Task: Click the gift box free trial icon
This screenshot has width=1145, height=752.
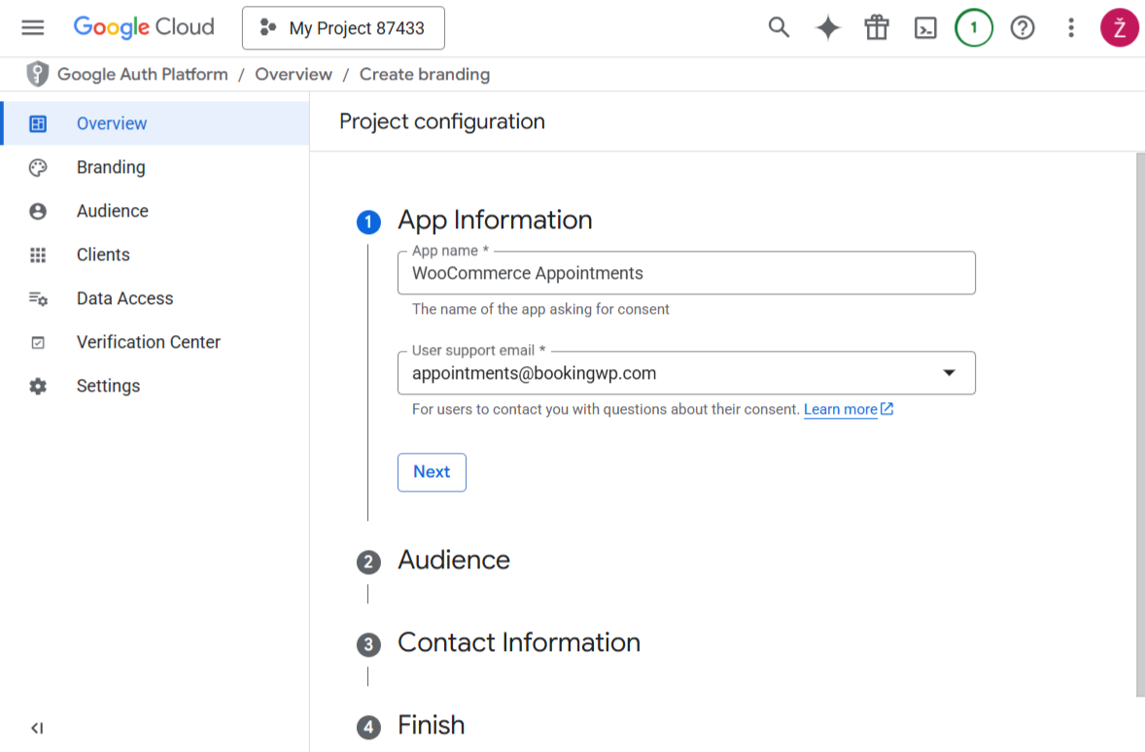Action: pos(877,28)
